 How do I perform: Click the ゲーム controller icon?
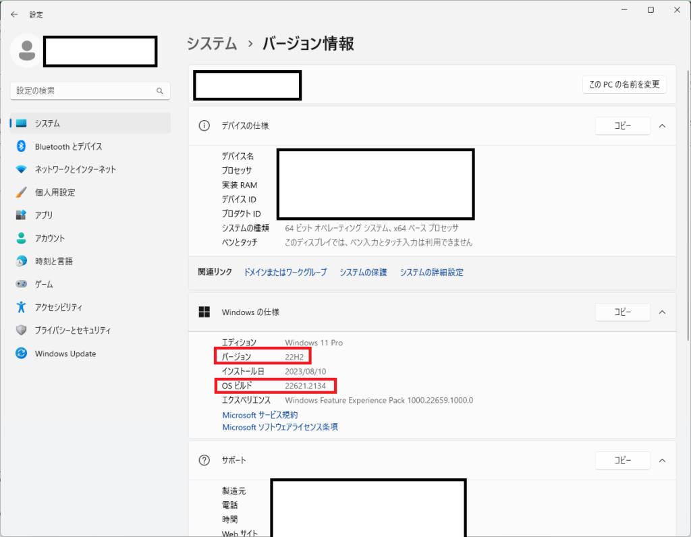pos(21,284)
